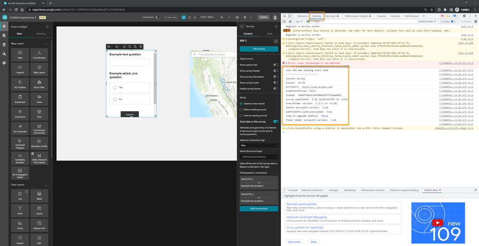Duplicate the selected survey widget
The width and height of the screenshot is (479, 246).
click(130, 47)
